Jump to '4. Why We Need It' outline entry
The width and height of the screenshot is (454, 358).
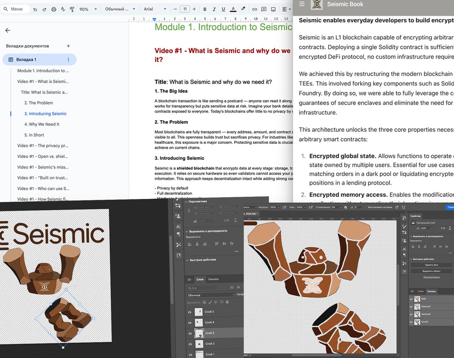pyautogui.click(x=42, y=124)
